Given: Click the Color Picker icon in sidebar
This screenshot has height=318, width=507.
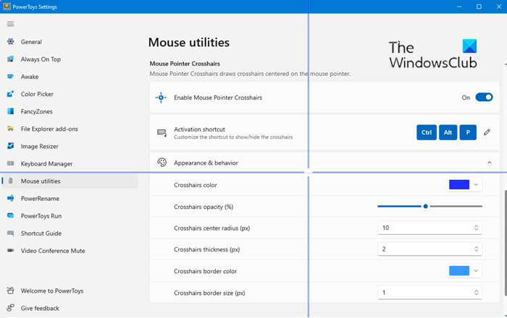Looking at the screenshot, I should (x=10, y=94).
